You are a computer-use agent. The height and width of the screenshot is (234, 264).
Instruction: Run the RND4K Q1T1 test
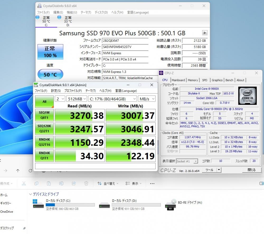(44, 156)
